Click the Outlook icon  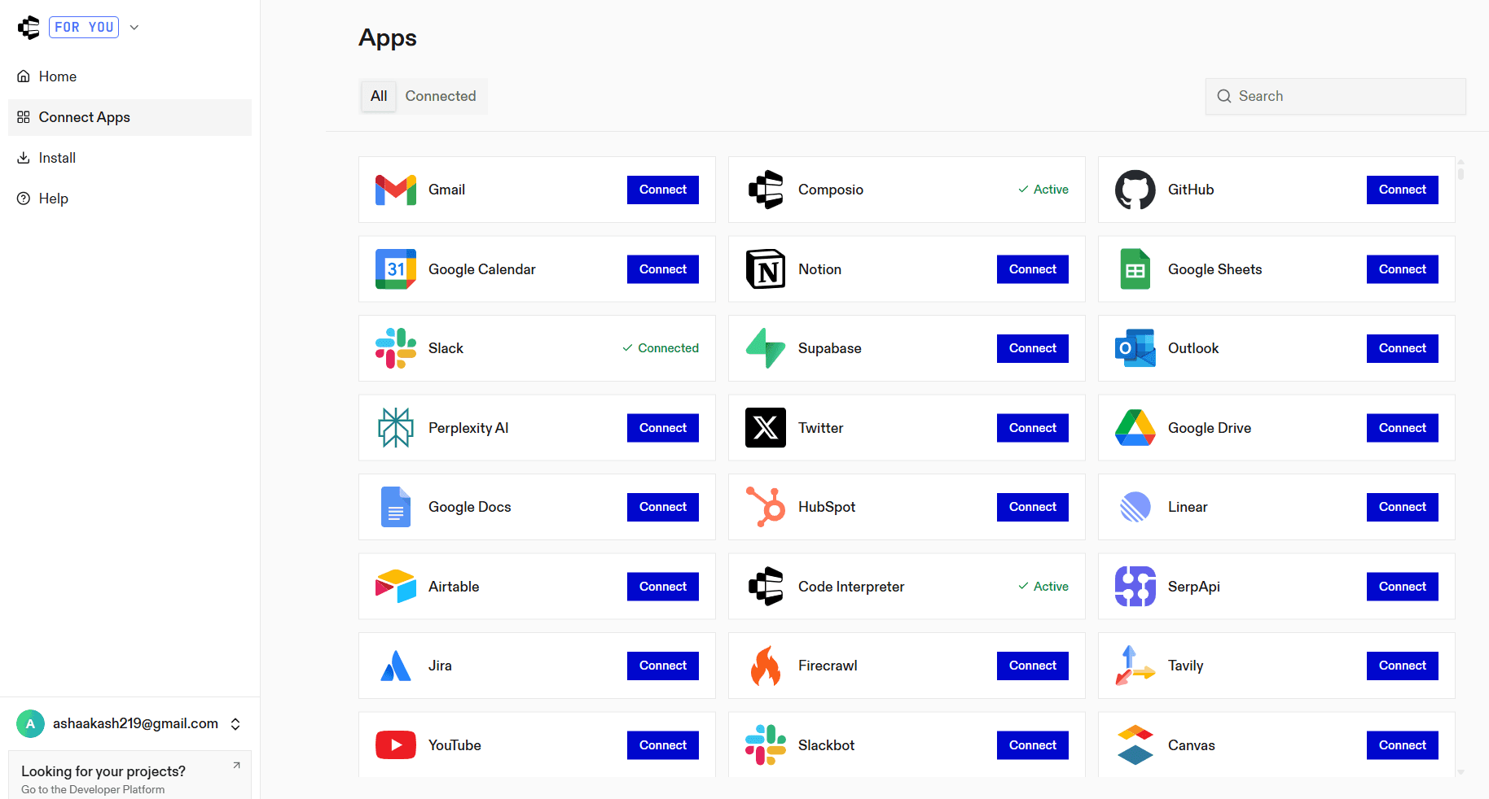[1135, 348]
